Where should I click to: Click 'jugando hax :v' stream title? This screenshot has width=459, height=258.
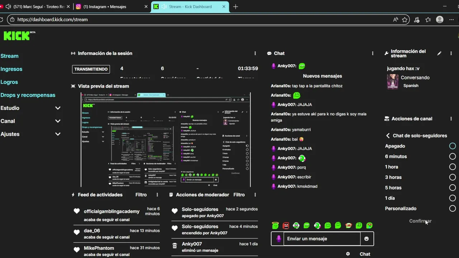tap(403, 68)
